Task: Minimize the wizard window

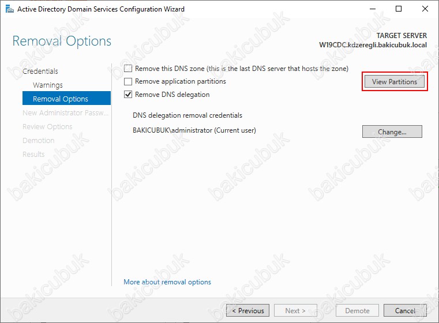Action: 373,9
